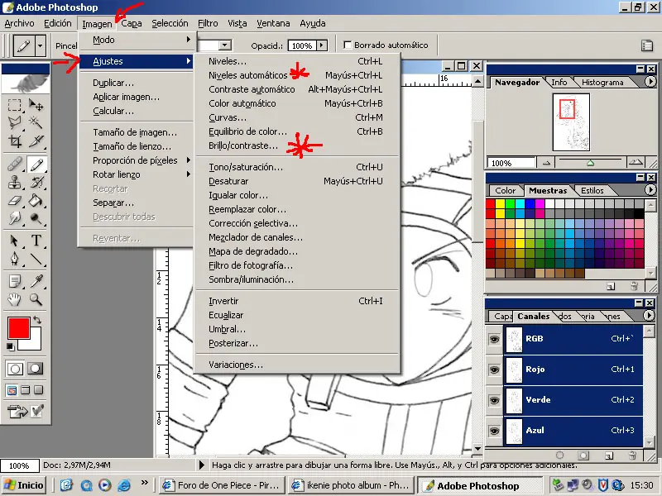
Task: Switch to Quick Mask mode
Action: pos(36,369)
